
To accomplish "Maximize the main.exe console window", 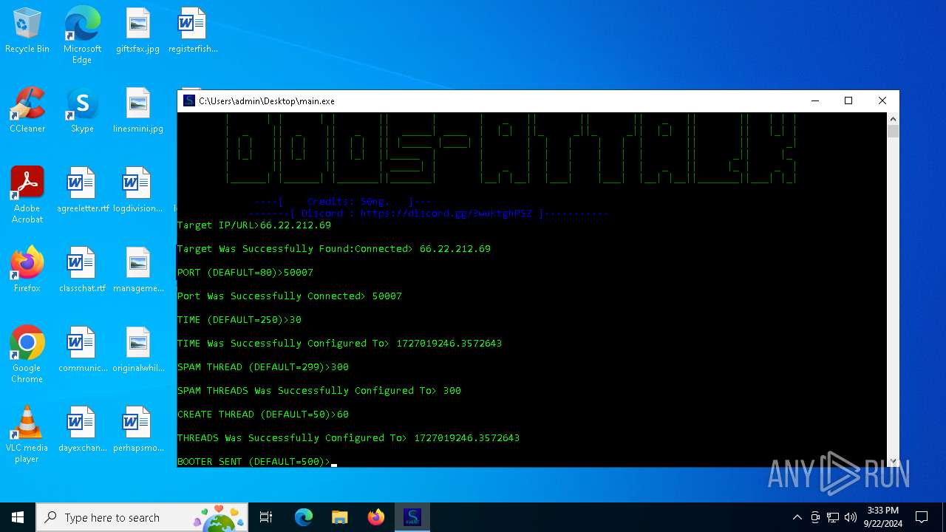I will click(848, 100).
